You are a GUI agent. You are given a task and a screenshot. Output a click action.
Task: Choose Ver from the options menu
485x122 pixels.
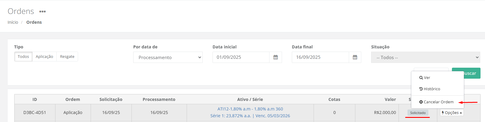click(x=425, y=78)
